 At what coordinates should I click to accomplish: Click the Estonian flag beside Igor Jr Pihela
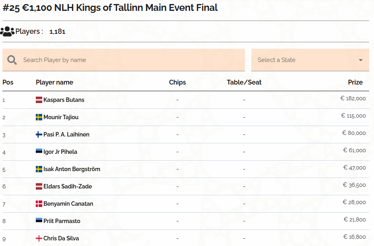[x=39, y=151]
